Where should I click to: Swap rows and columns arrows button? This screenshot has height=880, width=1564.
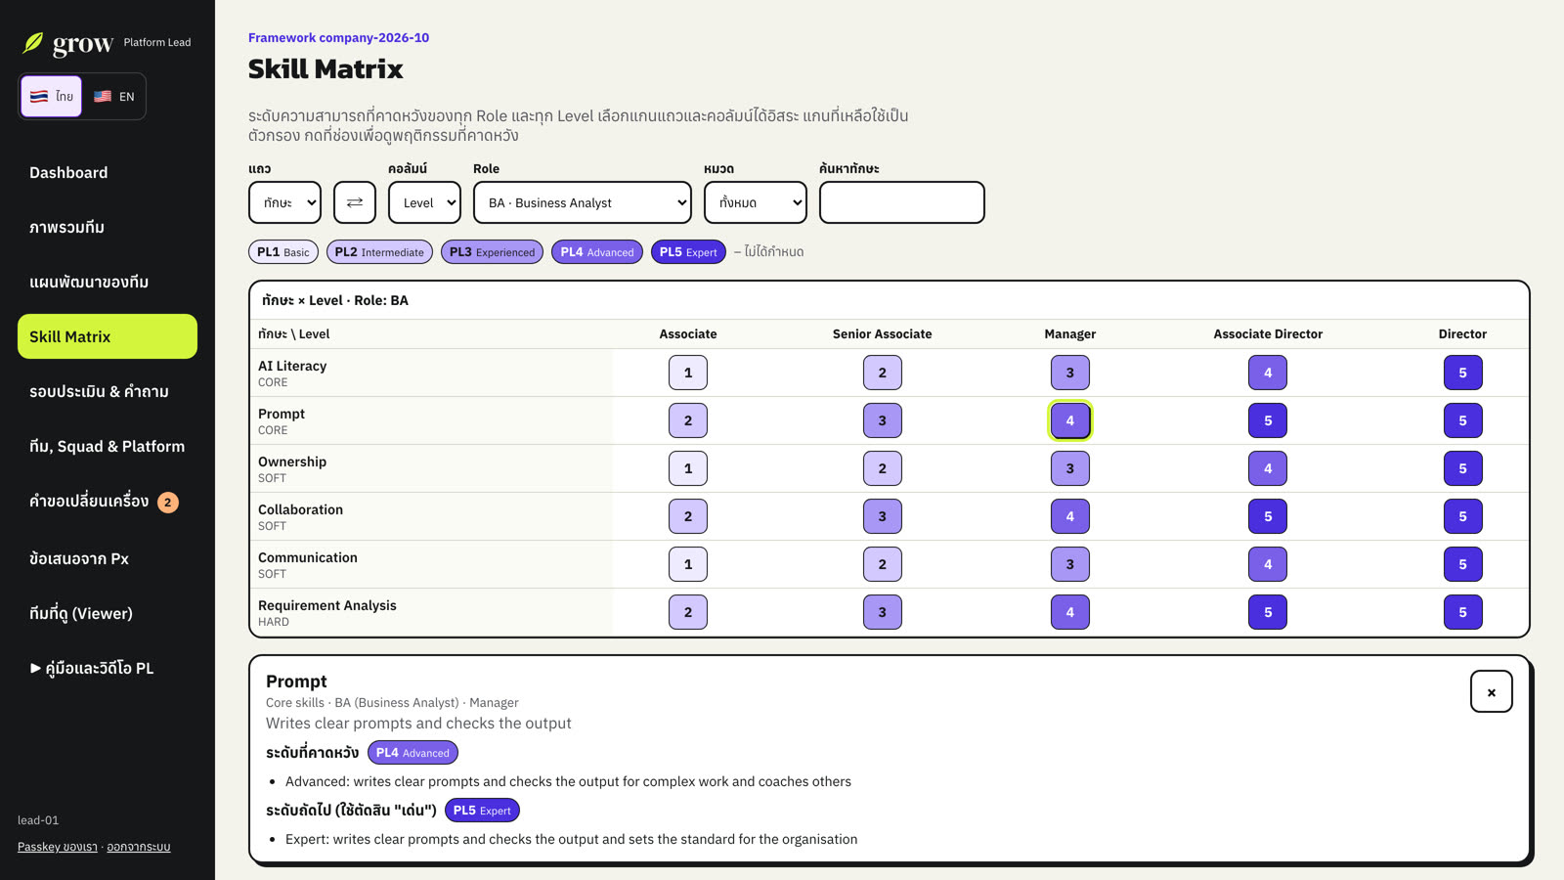[355, 202]
